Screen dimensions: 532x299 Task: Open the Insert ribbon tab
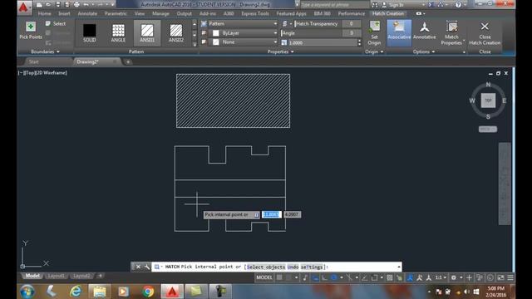pyautogui.click(x=64, y=13)
